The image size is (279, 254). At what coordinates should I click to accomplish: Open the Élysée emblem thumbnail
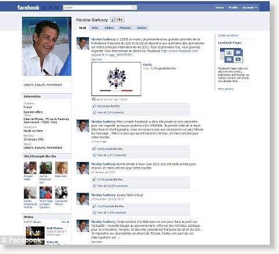pos(116,79)
